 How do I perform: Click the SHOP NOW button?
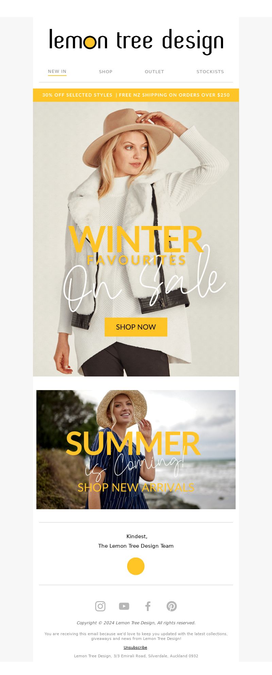tap(136, 327)
